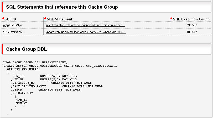
Task: Sort by SQL Execution Count column header
Action: [x=191, y=19]
